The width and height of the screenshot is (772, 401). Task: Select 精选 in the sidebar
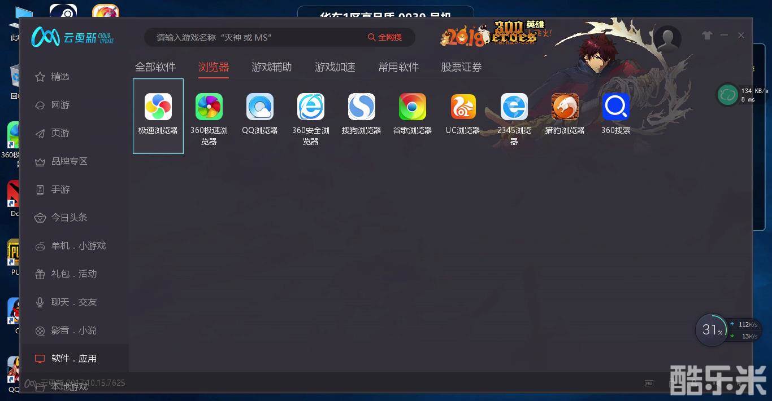60,77
